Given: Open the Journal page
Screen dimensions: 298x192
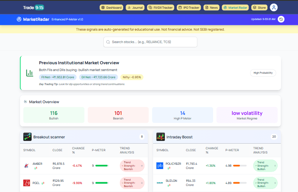Looking at the screenshot, I should pos(135,8).
